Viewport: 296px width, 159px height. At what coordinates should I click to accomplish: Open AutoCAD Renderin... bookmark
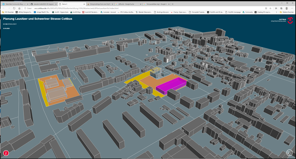(x=90, y=12)
